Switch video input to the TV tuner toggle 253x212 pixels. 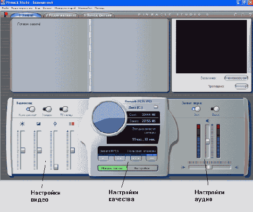tap(64, 109)
